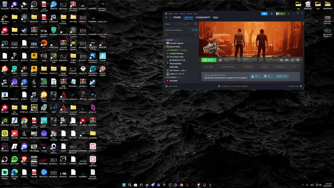This screenshot has width=334, height=188.
Task: Open the Steam menu in the menu bar
Action: point(170,14)
